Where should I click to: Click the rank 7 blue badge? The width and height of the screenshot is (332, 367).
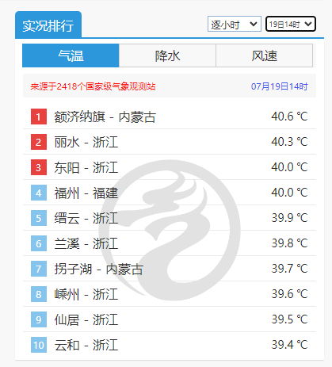point(39,269)
